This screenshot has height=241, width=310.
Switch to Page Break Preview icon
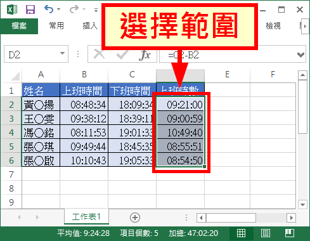290,233
